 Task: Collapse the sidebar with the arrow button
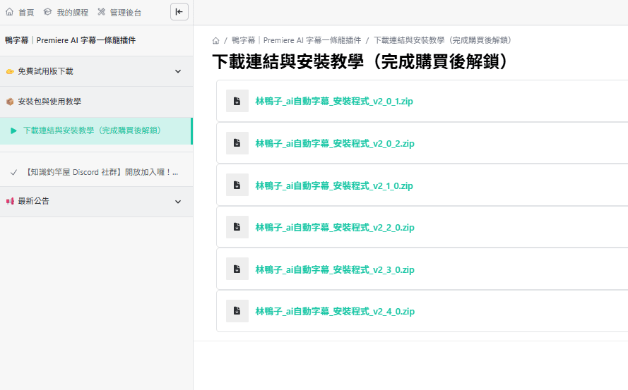(179, 11)
